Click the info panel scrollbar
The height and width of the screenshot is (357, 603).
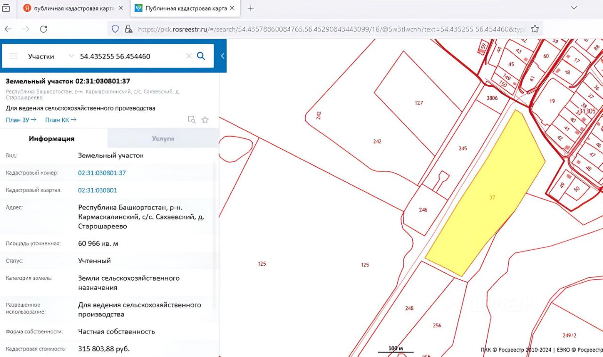215,234
